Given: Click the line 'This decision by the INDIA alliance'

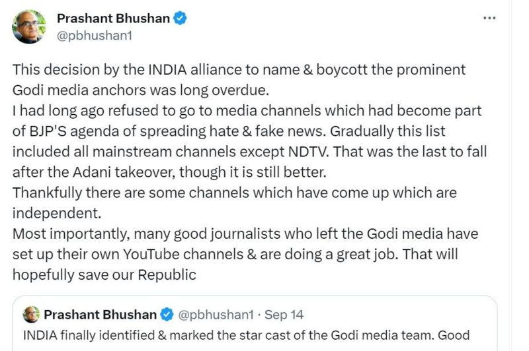Looking at the screenshot, I should (239, 70).
